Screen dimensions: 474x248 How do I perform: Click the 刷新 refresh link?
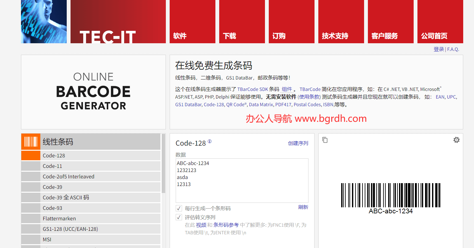tap(303, 207)
